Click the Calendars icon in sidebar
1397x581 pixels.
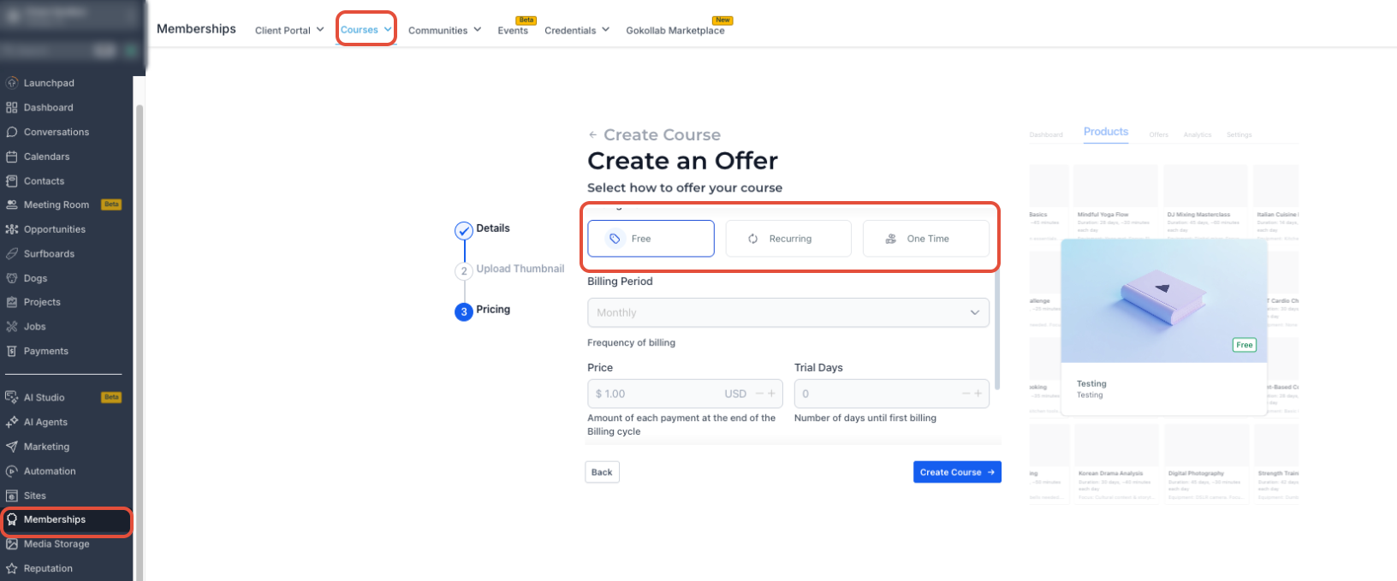click(12, 157)
